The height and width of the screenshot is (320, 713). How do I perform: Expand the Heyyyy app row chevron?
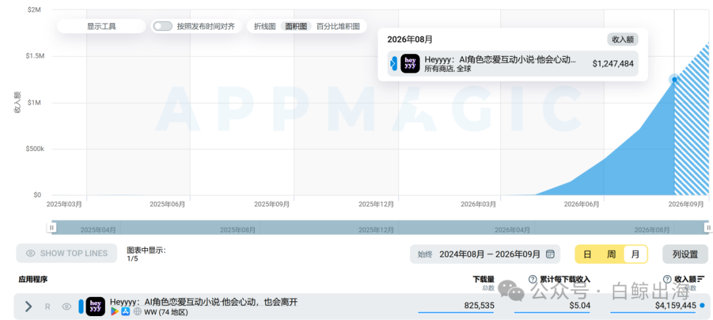[x=28, y=306]
